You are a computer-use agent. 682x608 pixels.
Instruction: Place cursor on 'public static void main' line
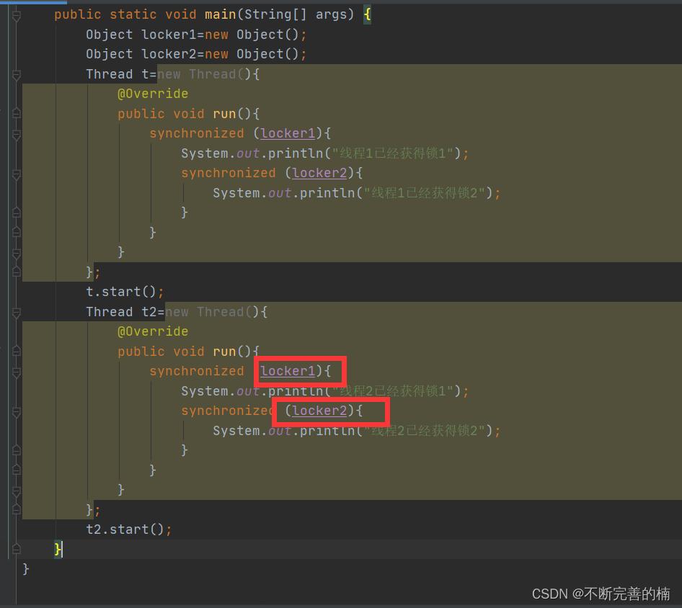(213, 15)
